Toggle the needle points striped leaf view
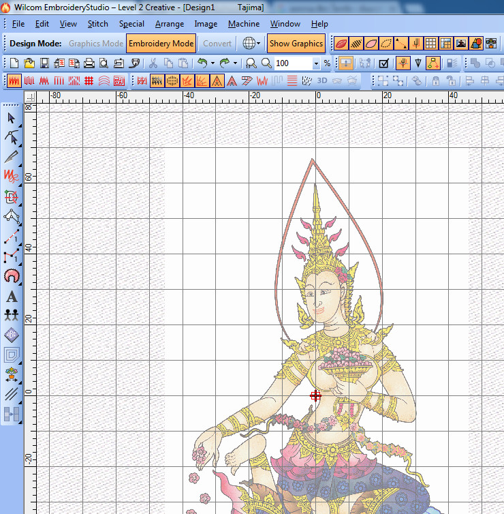 pyautogui.click(x=356, y=43)
